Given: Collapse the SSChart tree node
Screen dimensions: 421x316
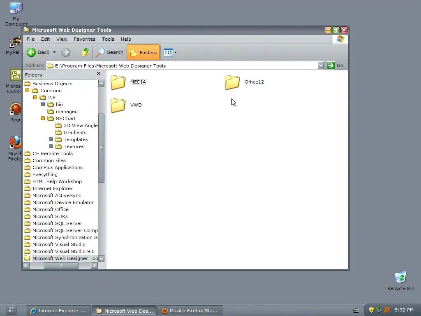Looking at the screenshot, I should click(43, 118).
